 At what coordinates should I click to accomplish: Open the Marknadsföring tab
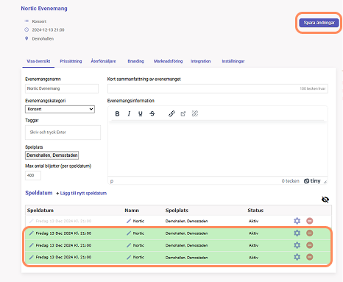[169, 61]
